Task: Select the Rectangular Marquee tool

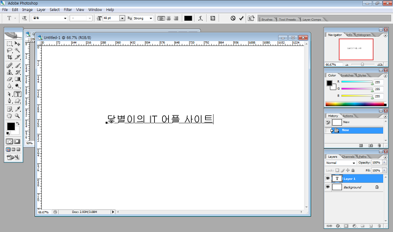Action: click(10, 44)
